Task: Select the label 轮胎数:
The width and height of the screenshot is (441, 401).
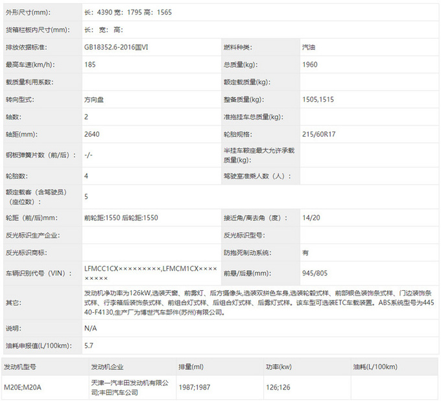Action: tap(17, 176)
